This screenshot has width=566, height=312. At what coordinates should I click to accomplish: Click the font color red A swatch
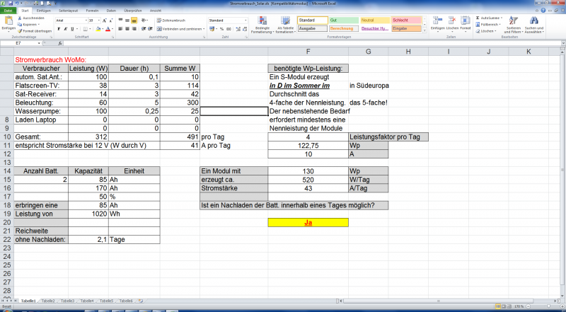tap(108, 29)
